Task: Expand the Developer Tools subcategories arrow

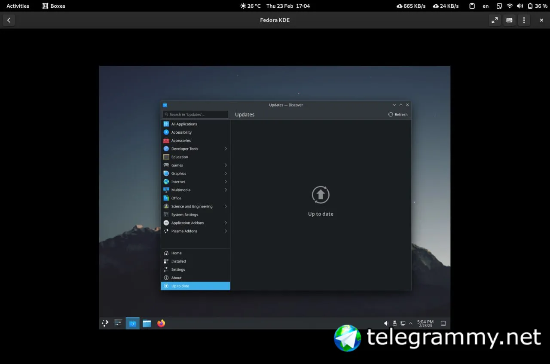Action: point(226,149)
